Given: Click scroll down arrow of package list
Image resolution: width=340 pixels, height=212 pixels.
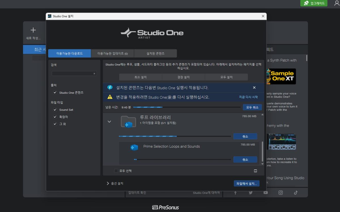Looking at the screenshot, I should (262, 164).
